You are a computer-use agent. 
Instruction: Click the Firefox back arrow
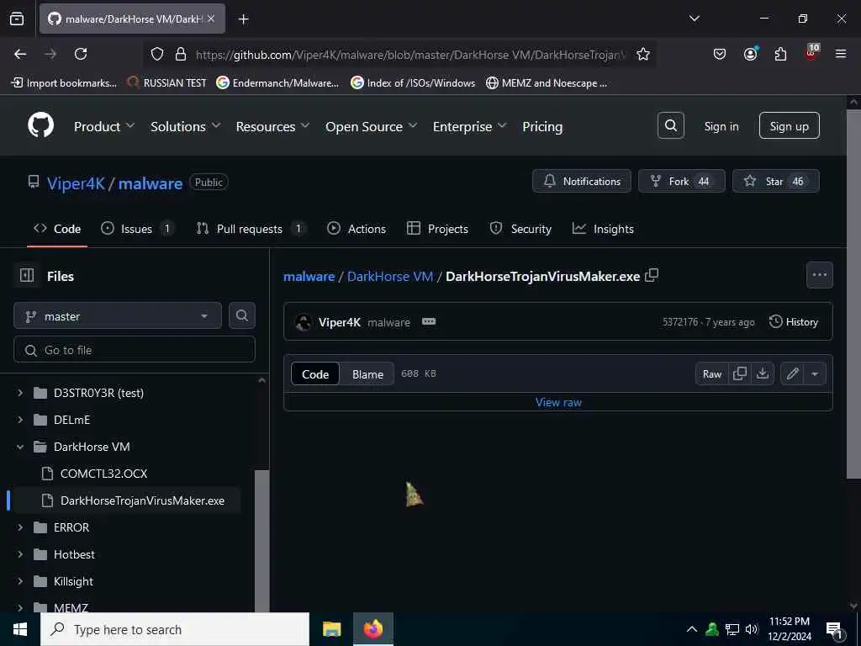point(20,54)
